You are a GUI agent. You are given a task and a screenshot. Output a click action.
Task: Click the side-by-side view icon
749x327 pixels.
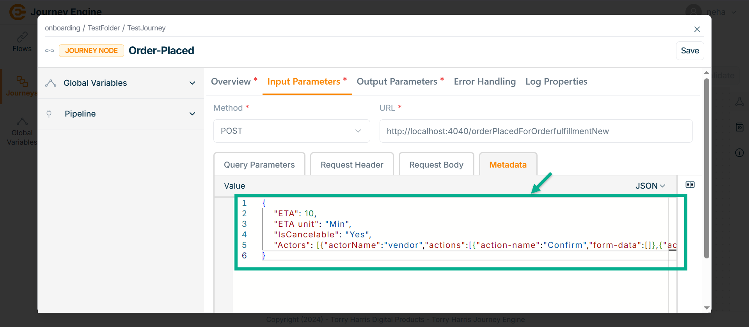tap(690, 185)
